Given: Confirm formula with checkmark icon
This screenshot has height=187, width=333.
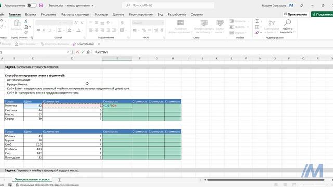Looking at the screenshot, I should (83, 52).
